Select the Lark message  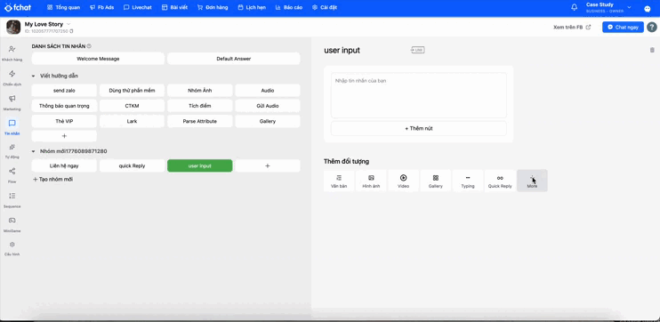point(132,121)
